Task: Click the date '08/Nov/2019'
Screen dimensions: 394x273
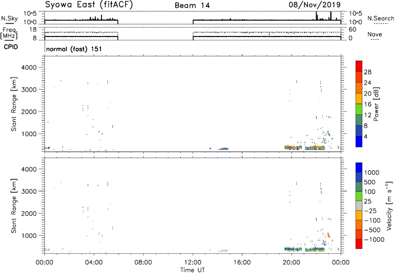Action: [x=315, y=5]
